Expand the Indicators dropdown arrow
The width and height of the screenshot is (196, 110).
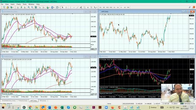49,7
